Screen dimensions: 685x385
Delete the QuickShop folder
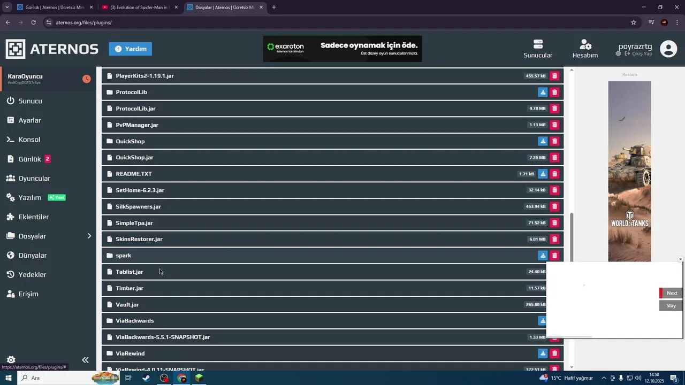[554, 141]
